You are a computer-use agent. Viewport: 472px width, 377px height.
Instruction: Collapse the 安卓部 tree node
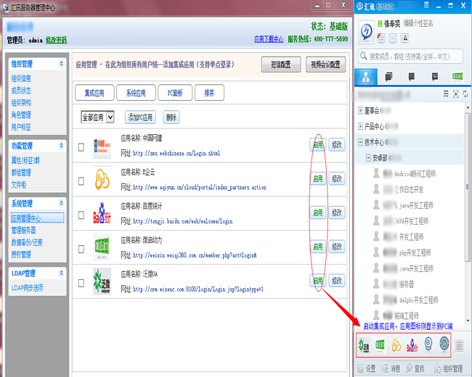click(368, 157)
